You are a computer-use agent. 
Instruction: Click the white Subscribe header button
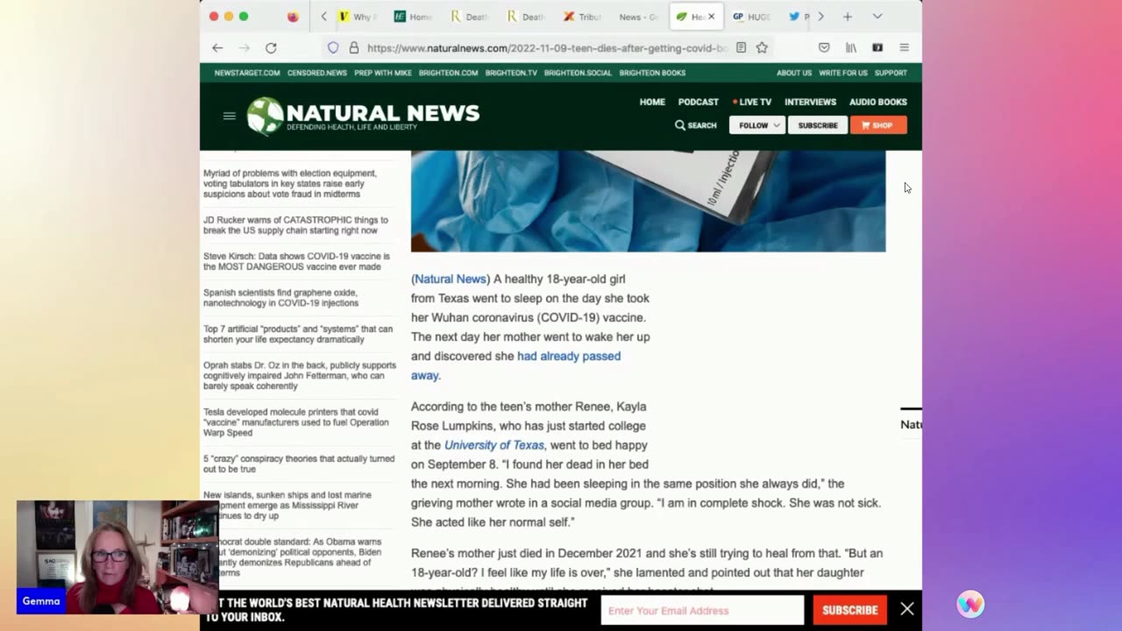818,125
